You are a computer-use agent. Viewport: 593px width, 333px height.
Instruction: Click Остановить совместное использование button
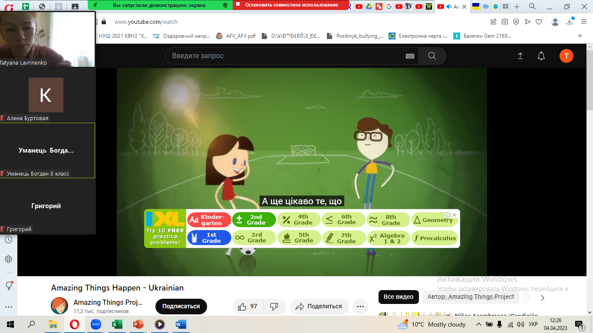pos(291,5)
